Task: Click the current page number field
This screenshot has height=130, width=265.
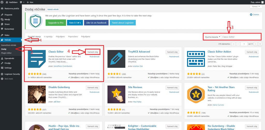Action: [244, 44]
